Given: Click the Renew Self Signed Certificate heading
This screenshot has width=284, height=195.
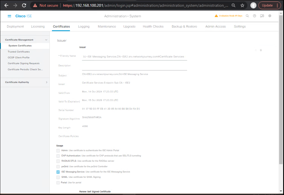Looking at the screenshot, I should point(95,192).
